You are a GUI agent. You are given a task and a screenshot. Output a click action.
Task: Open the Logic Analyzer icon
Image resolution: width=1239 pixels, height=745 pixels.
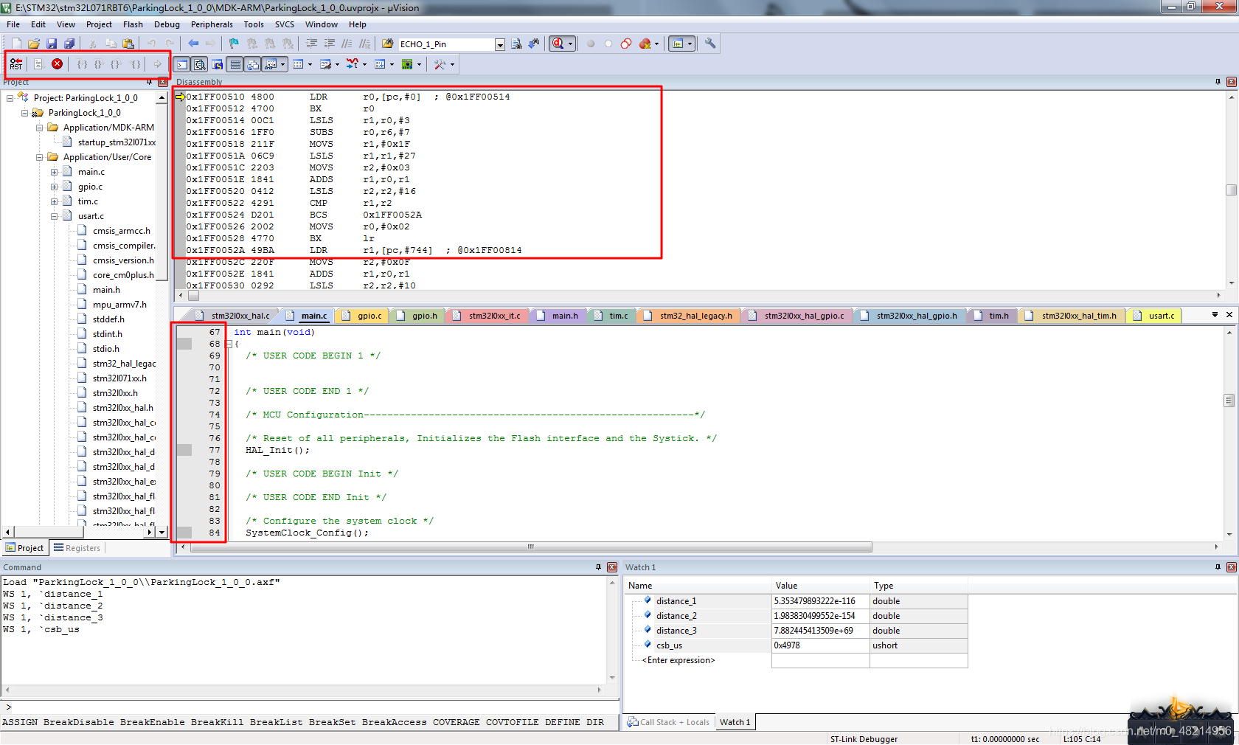(352, 64)
